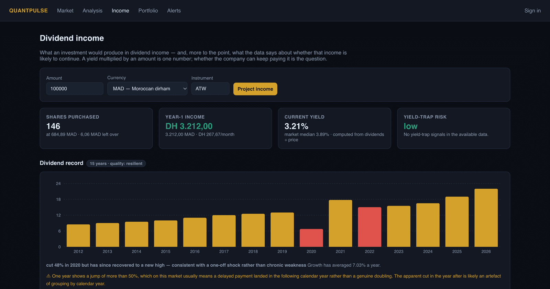Click the '15 years · quality: resilient' badge
Image resolution: width=550 pixels, height=289 pixels.
[116, 164]
